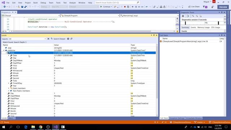This screenshot has height=130, width=231.
Task: Click the Save file icon in toolbar
Action: (x=22, y=7)
